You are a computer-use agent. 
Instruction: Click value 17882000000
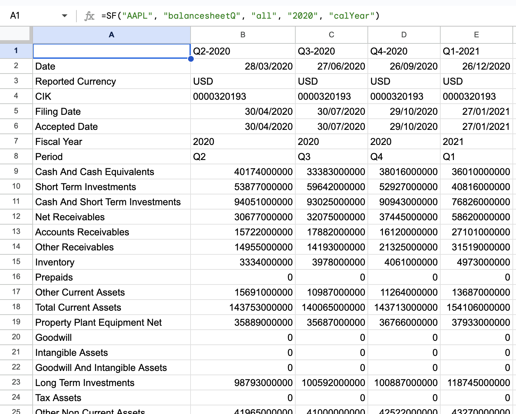[332, 232]
